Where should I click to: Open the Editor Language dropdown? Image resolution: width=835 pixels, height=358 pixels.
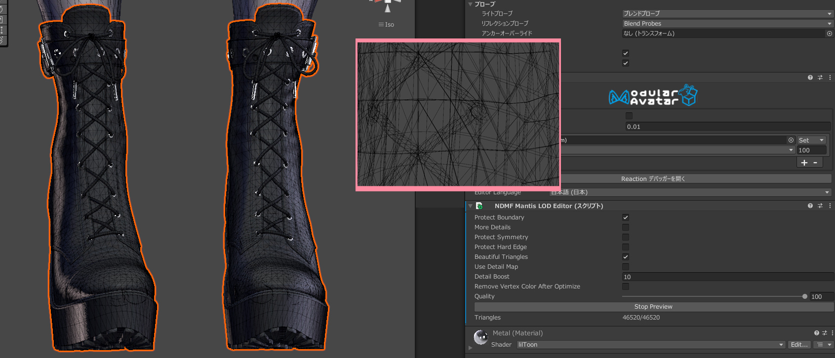[690, 192]
